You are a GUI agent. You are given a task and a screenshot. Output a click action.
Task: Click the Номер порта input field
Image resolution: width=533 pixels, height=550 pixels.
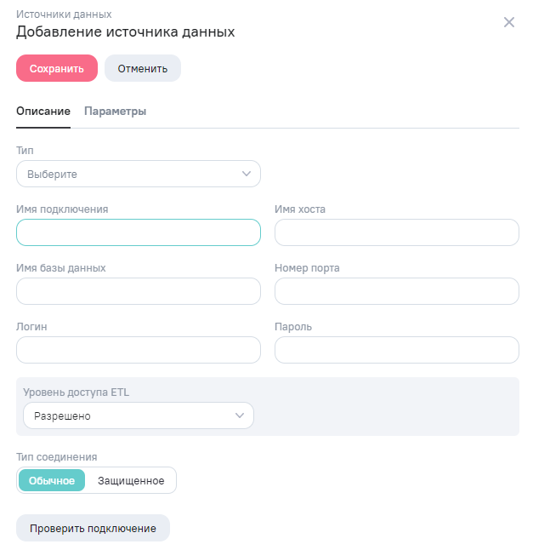[x=396, y=291]
